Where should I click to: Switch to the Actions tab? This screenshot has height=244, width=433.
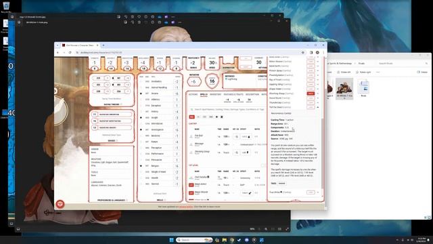click(193, 95)
